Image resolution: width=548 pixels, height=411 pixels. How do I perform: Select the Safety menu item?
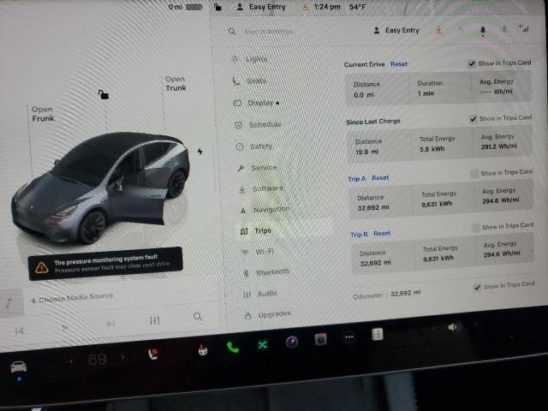(x=254, y=146)
